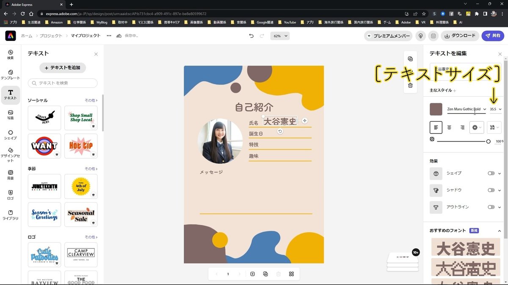Expand the アウトライン effect options chevron
The width and height of the screenshot is (508, 285).
click(500, 207)
